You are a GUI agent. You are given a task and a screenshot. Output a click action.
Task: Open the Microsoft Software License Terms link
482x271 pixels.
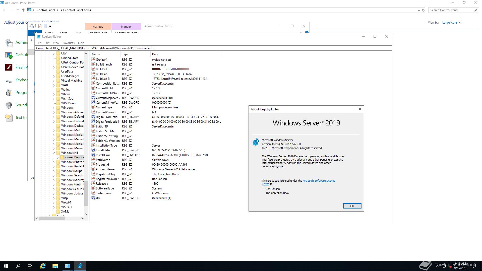[319, 181]
